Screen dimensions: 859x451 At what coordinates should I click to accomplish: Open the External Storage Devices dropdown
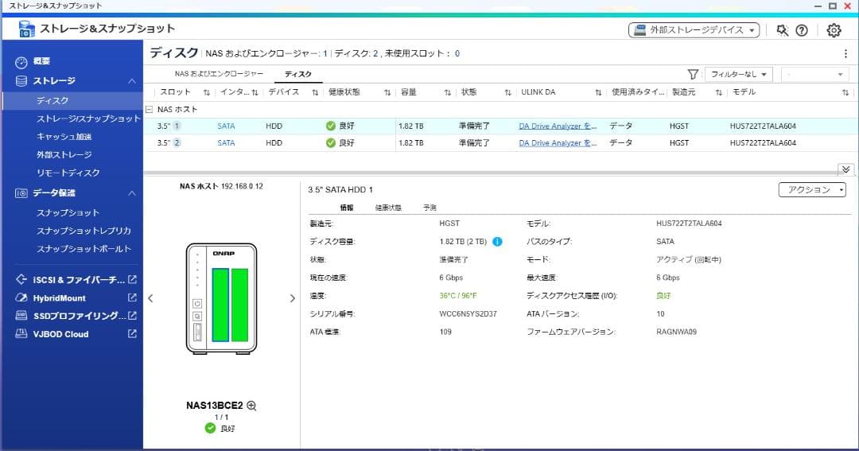point(694,30)
